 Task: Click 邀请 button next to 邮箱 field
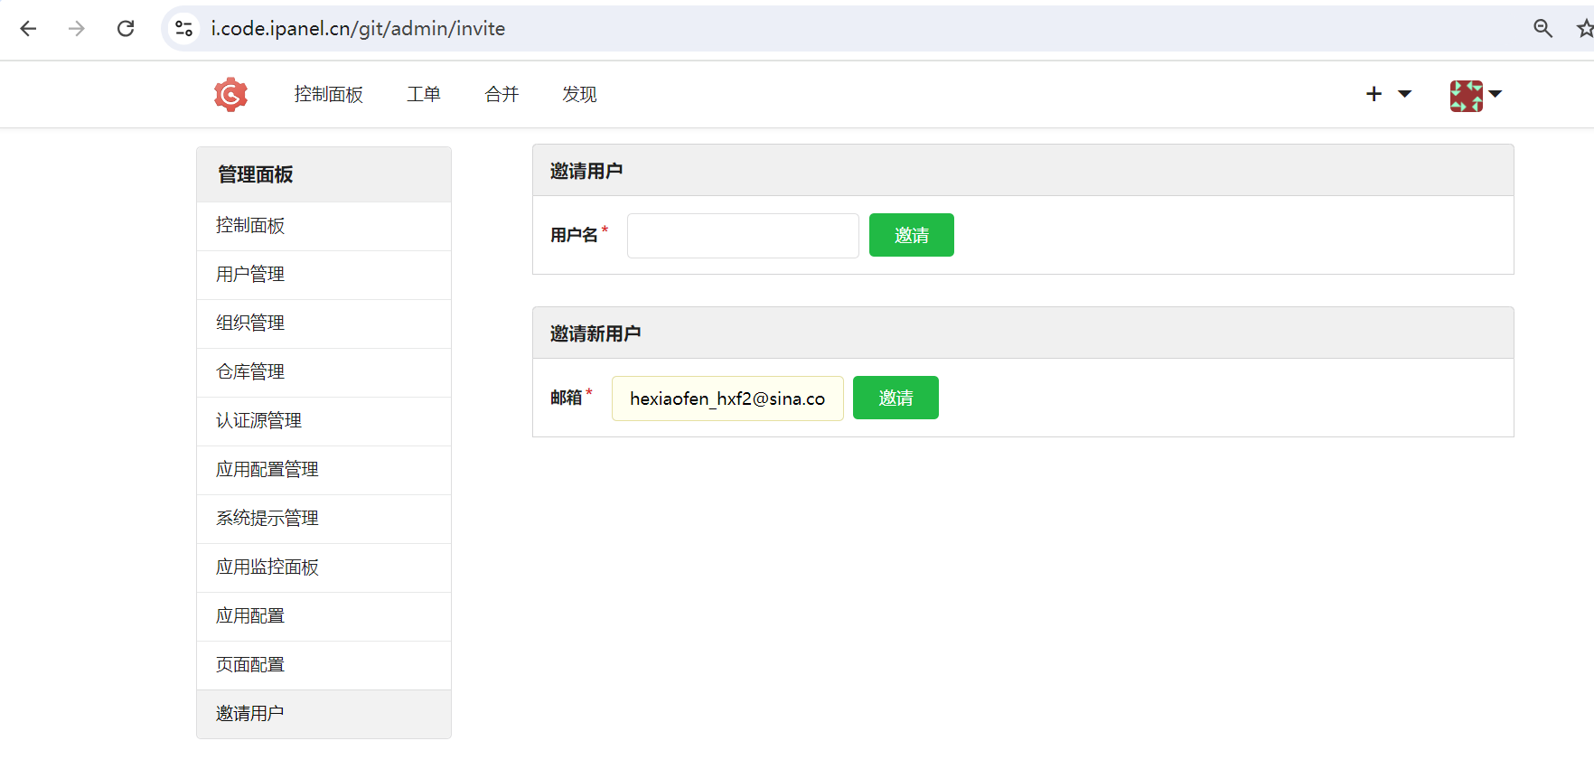coord(895,398)
